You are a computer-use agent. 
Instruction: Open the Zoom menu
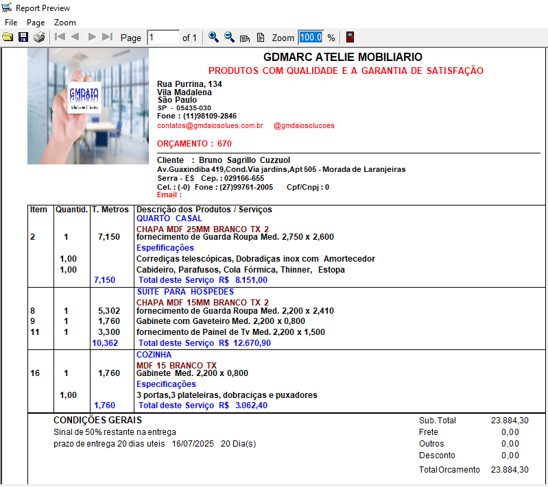tap(65, 23)
